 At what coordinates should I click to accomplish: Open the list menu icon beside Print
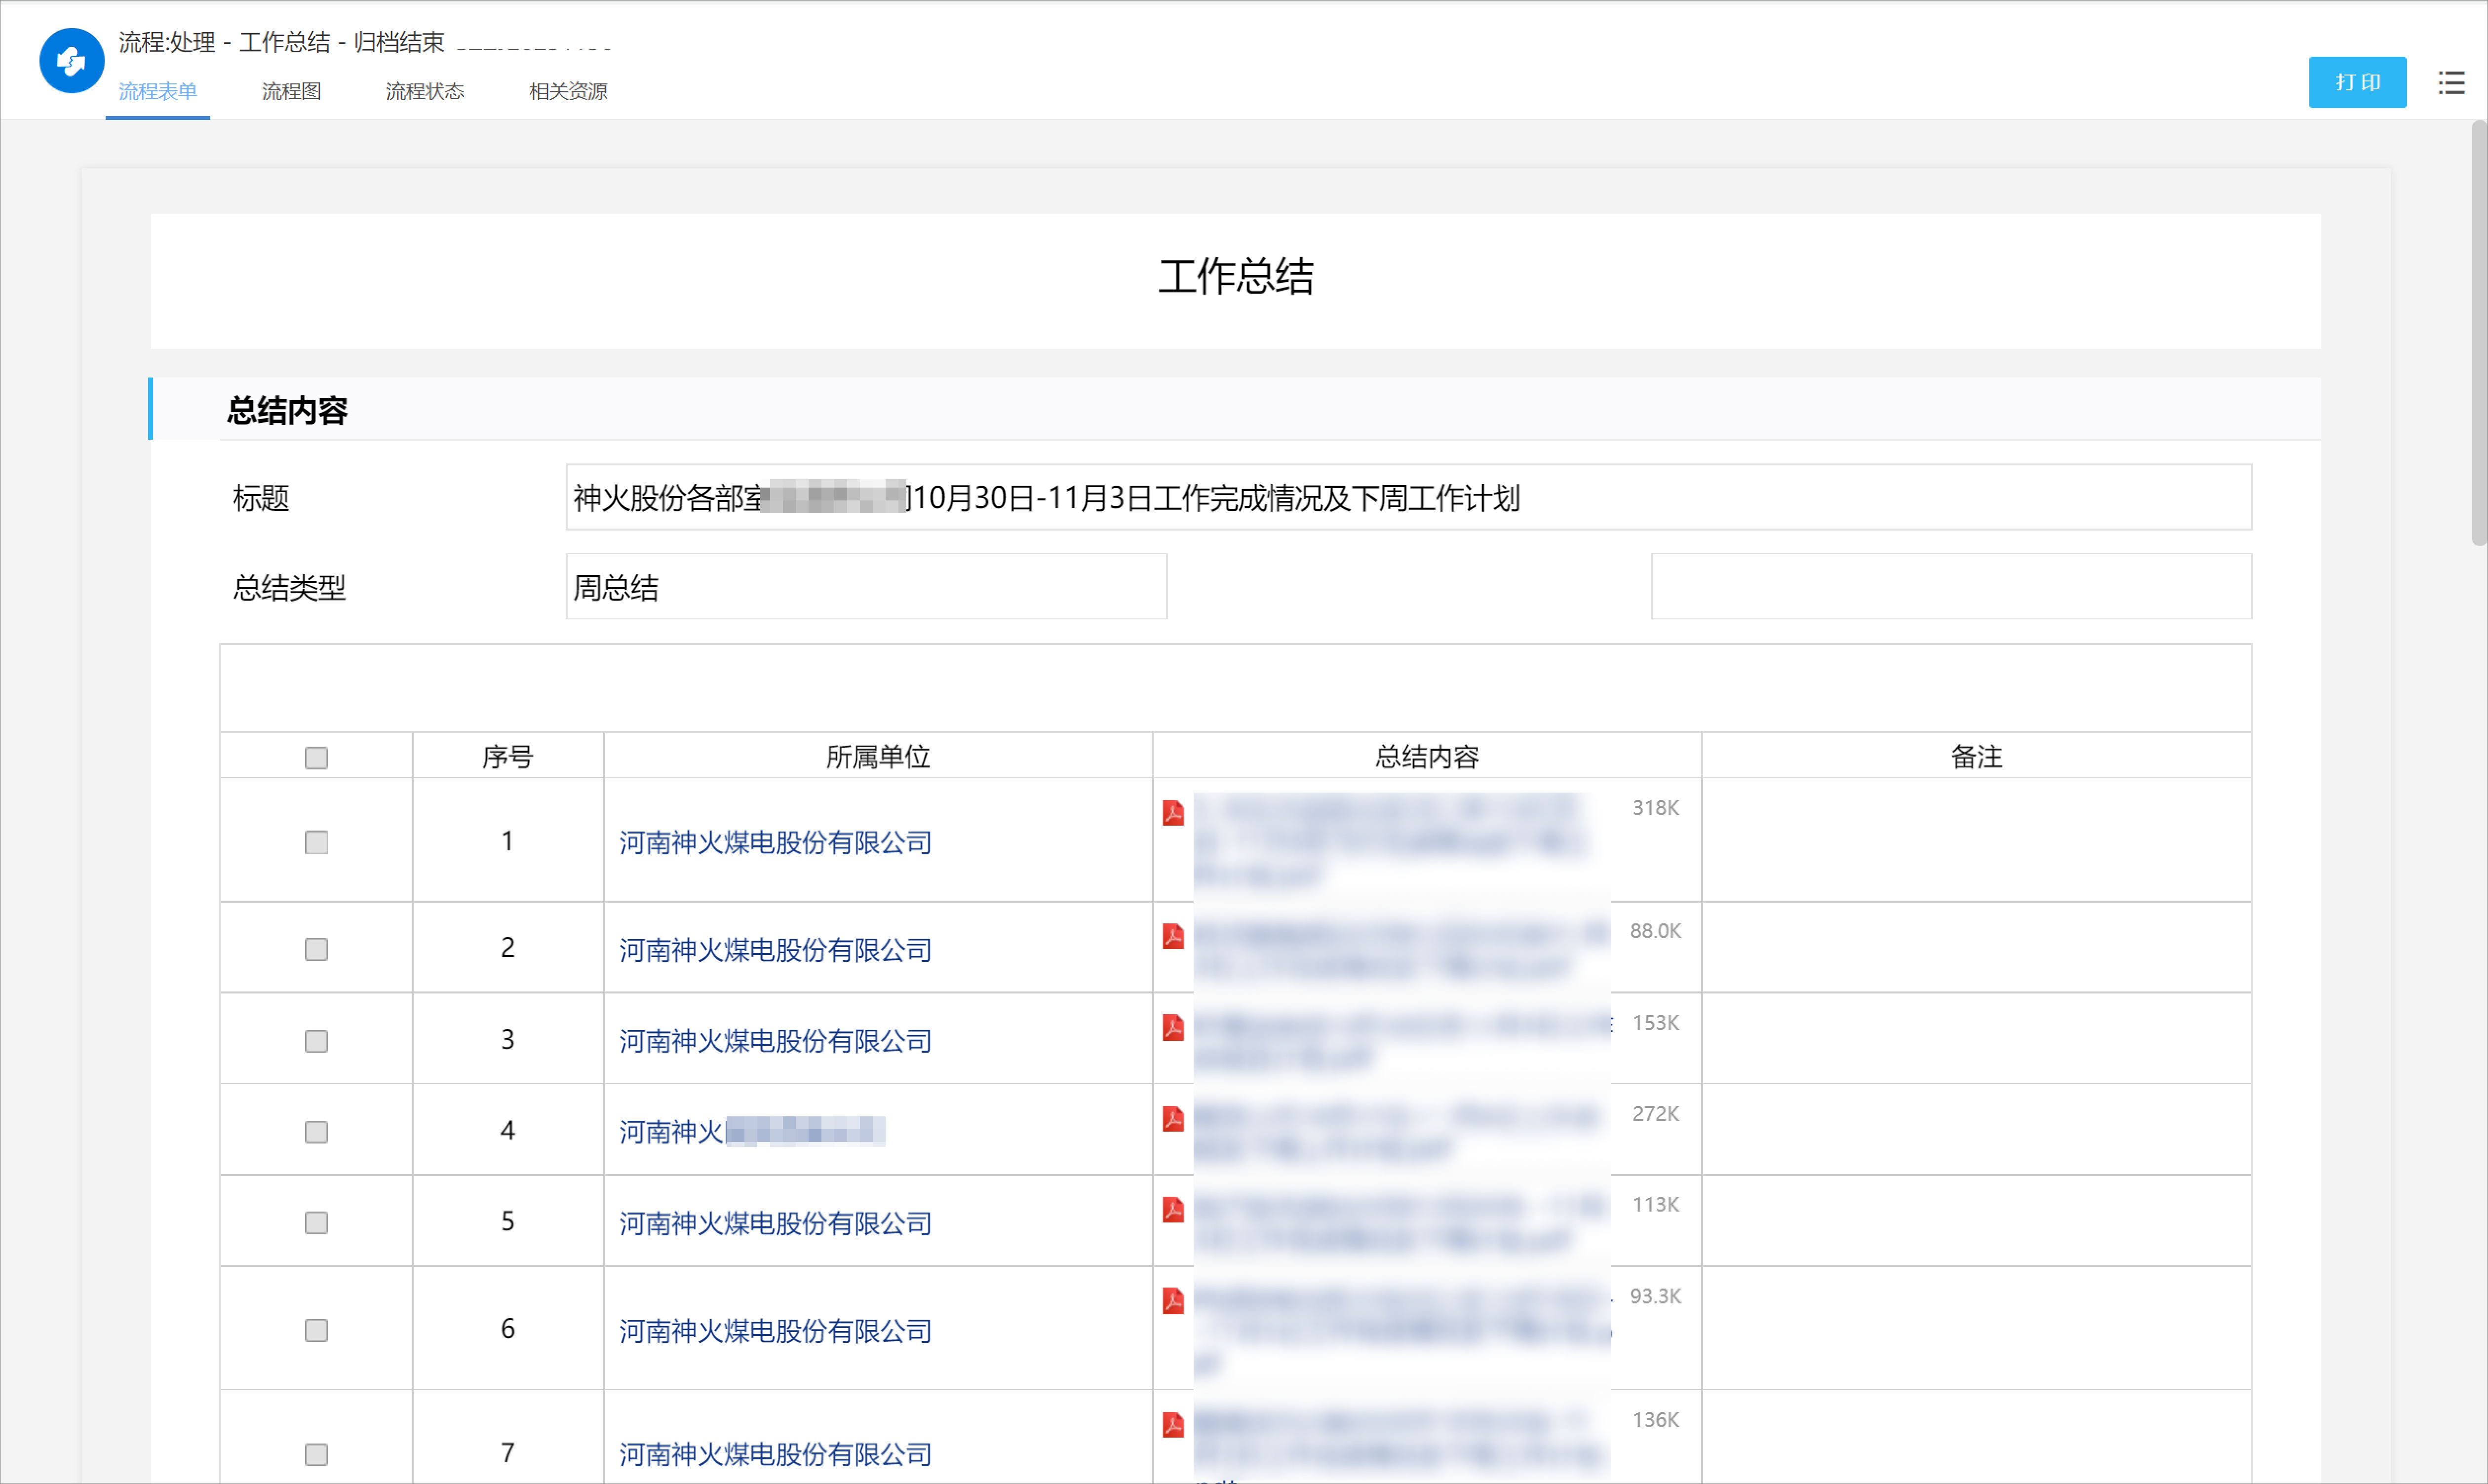click(x=2451, y=83)
